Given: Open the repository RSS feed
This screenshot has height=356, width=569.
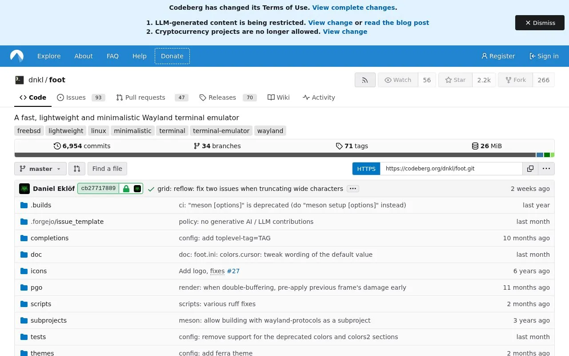Looking at the screenshot, I should click(365, 80).
